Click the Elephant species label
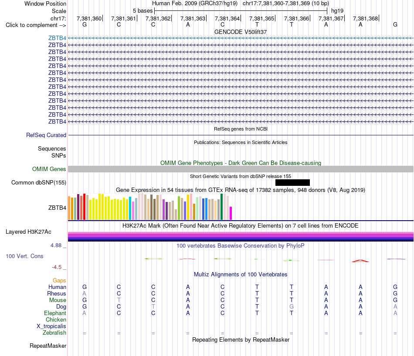414x356 pixels. 55,313
